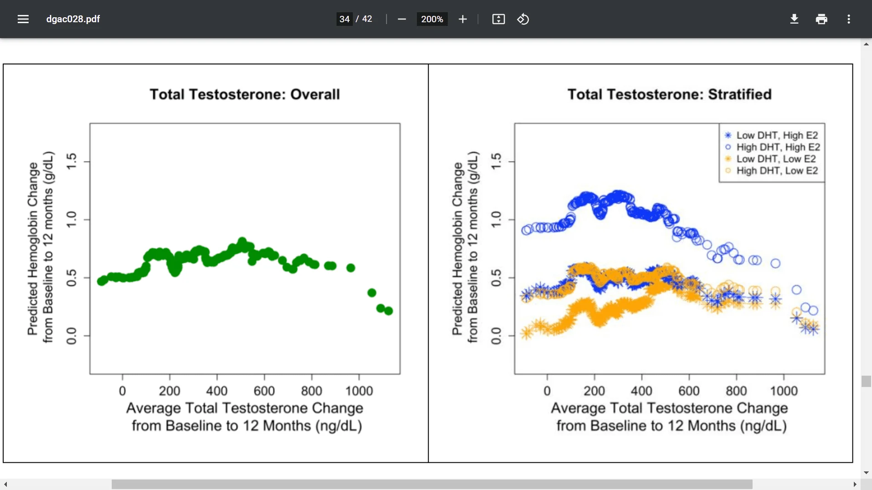Print the document

[x=822, y=19]
